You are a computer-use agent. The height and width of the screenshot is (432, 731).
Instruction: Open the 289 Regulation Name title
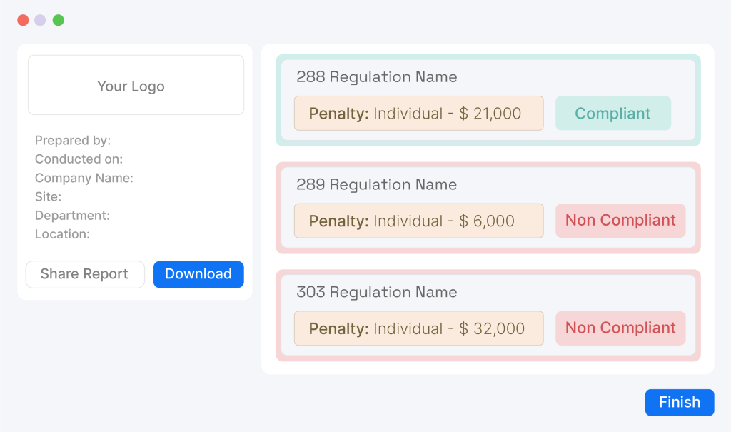(x=376, y=185)
